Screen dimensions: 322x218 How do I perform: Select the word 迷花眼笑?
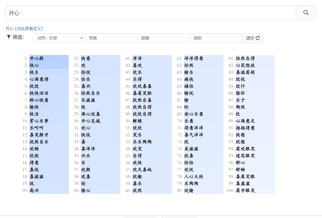point(245,156)
